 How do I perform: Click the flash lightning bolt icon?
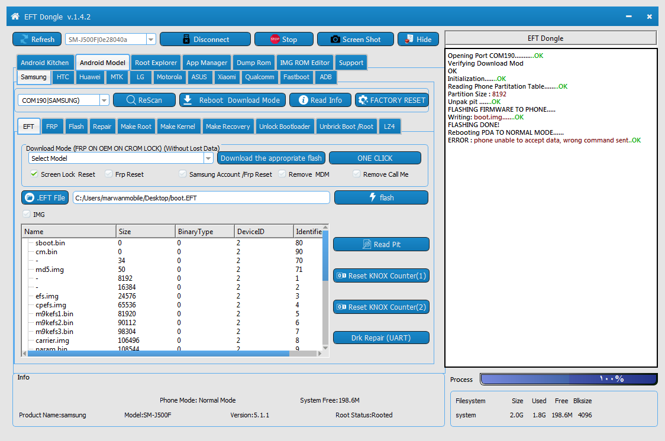372,197
